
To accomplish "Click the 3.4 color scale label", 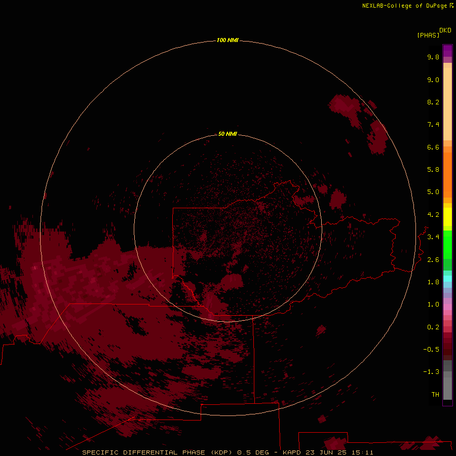I will tap(433, 237).
